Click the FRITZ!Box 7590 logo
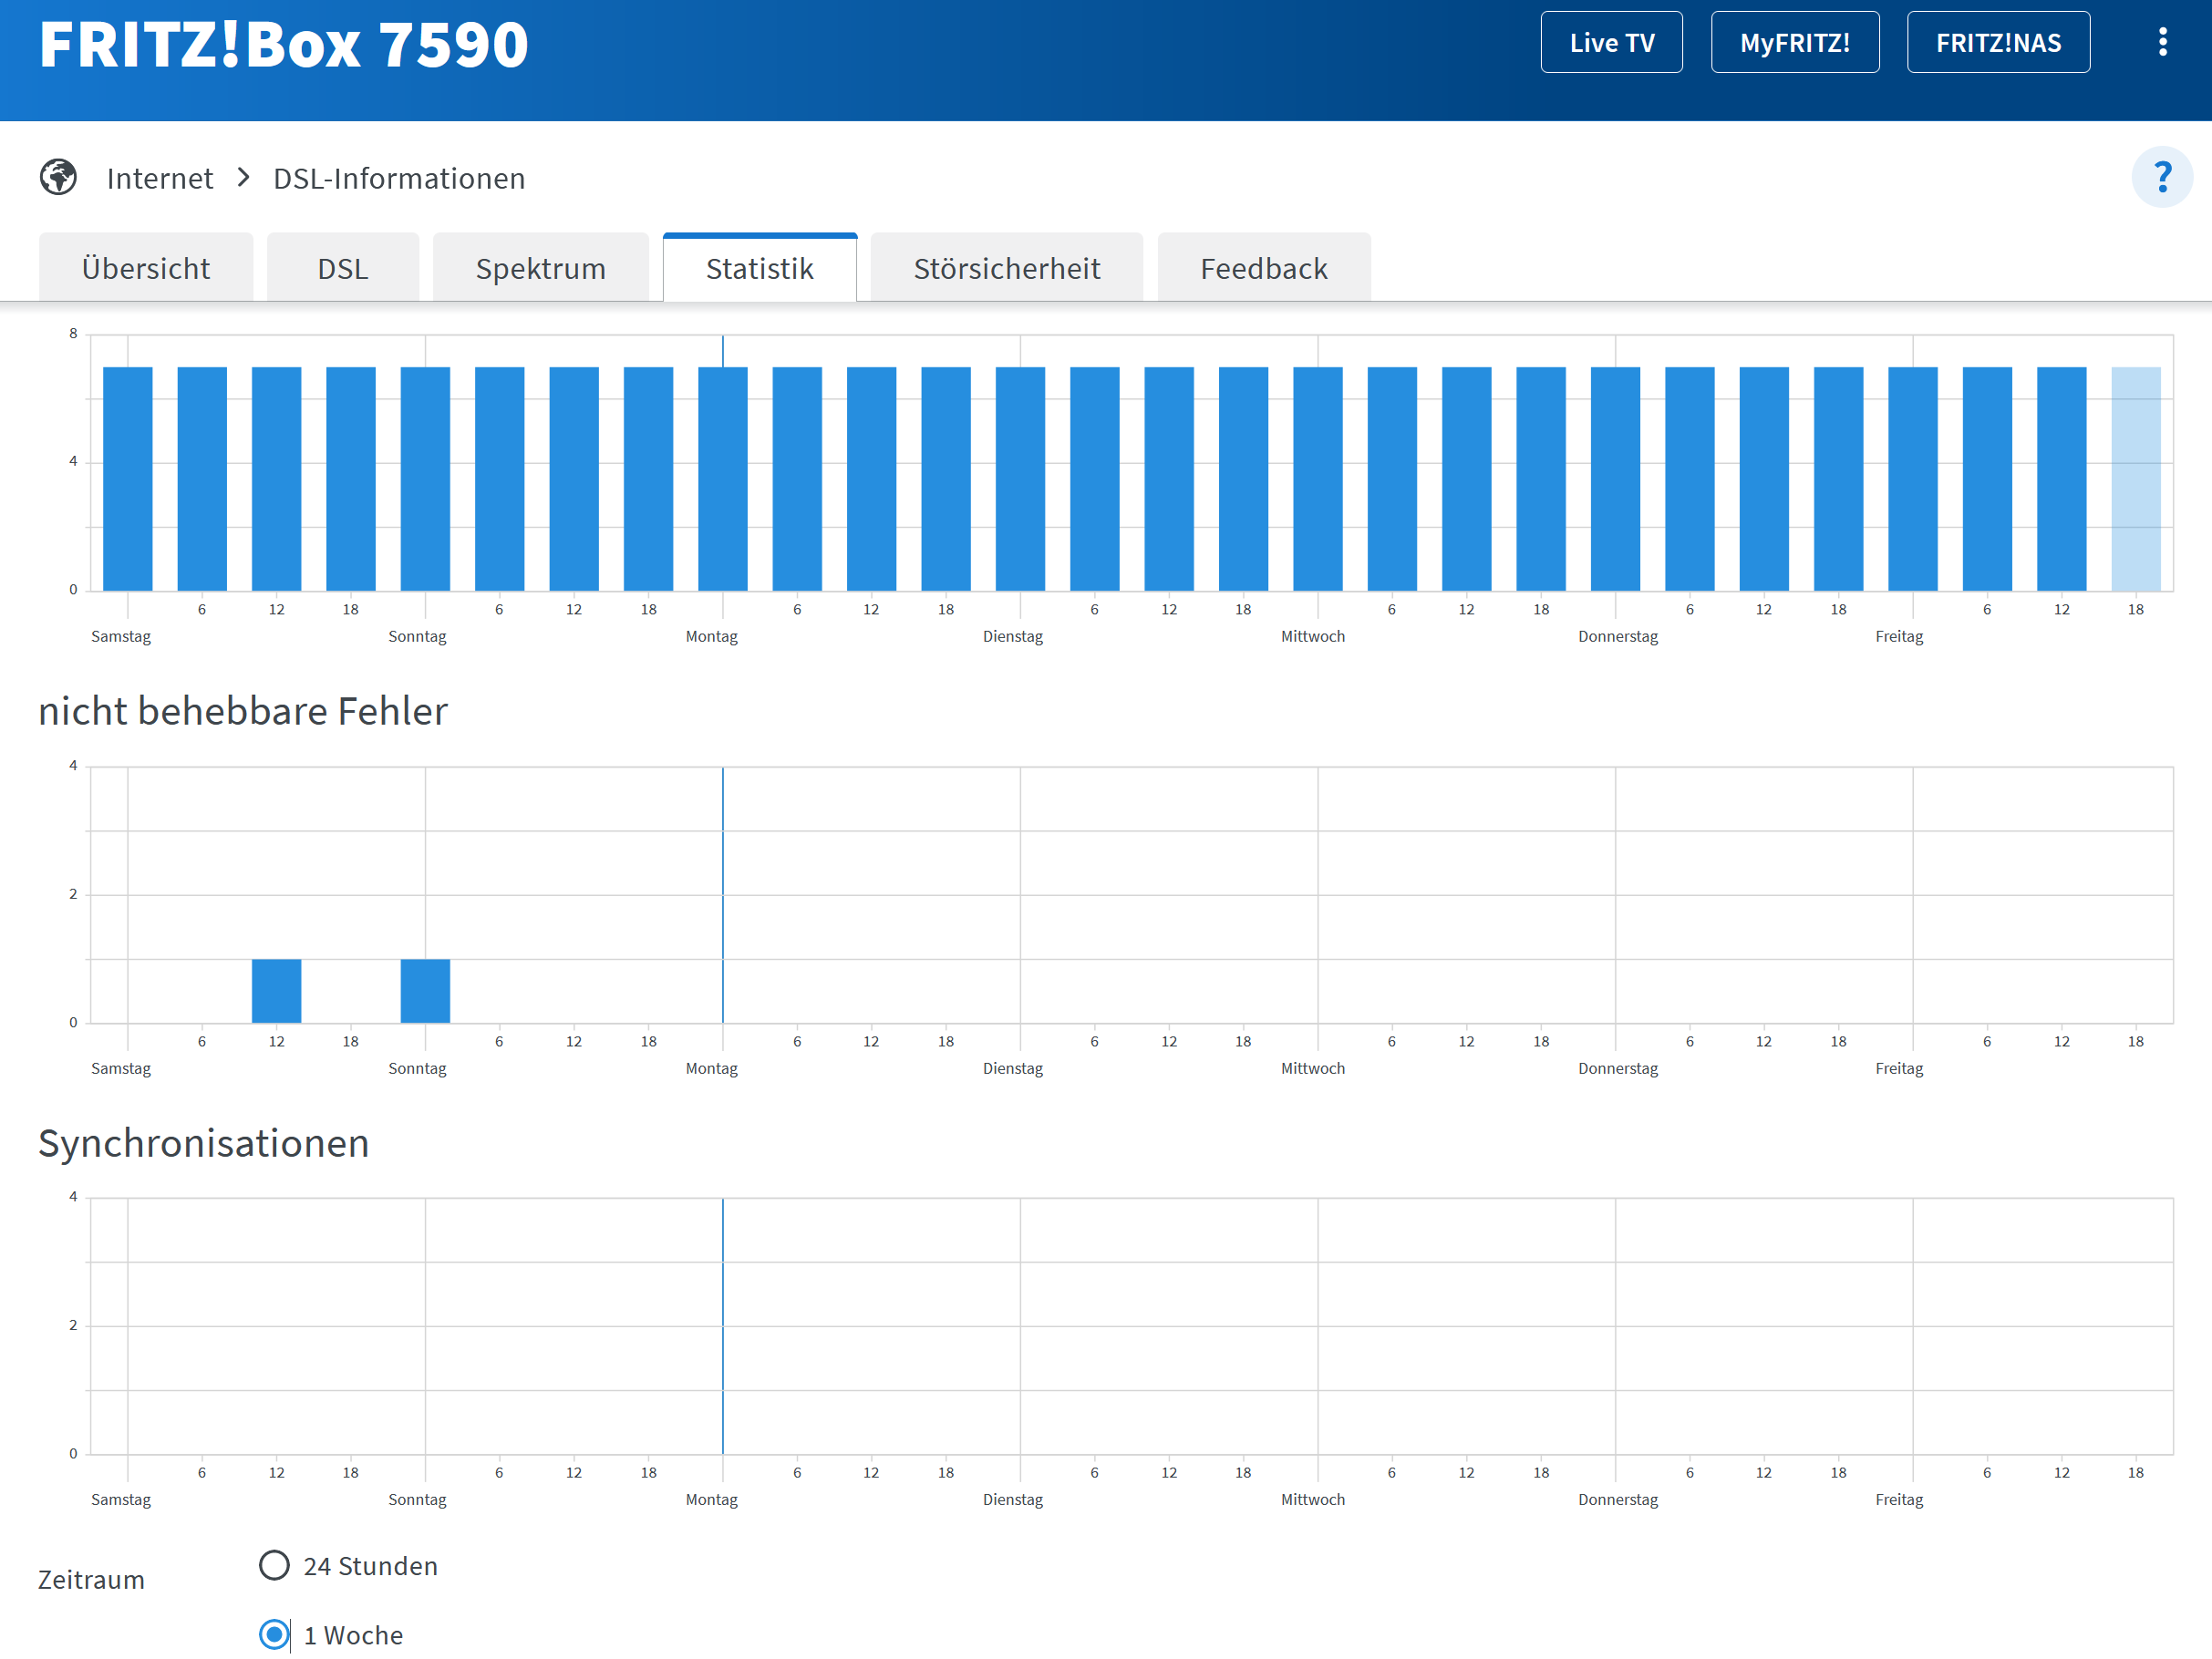The image size is (2212, 1659). (284, 45)
